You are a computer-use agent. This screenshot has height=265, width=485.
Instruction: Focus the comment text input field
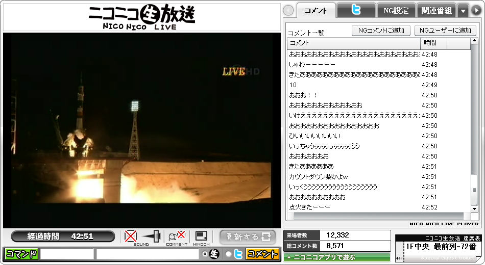(148, 254)
